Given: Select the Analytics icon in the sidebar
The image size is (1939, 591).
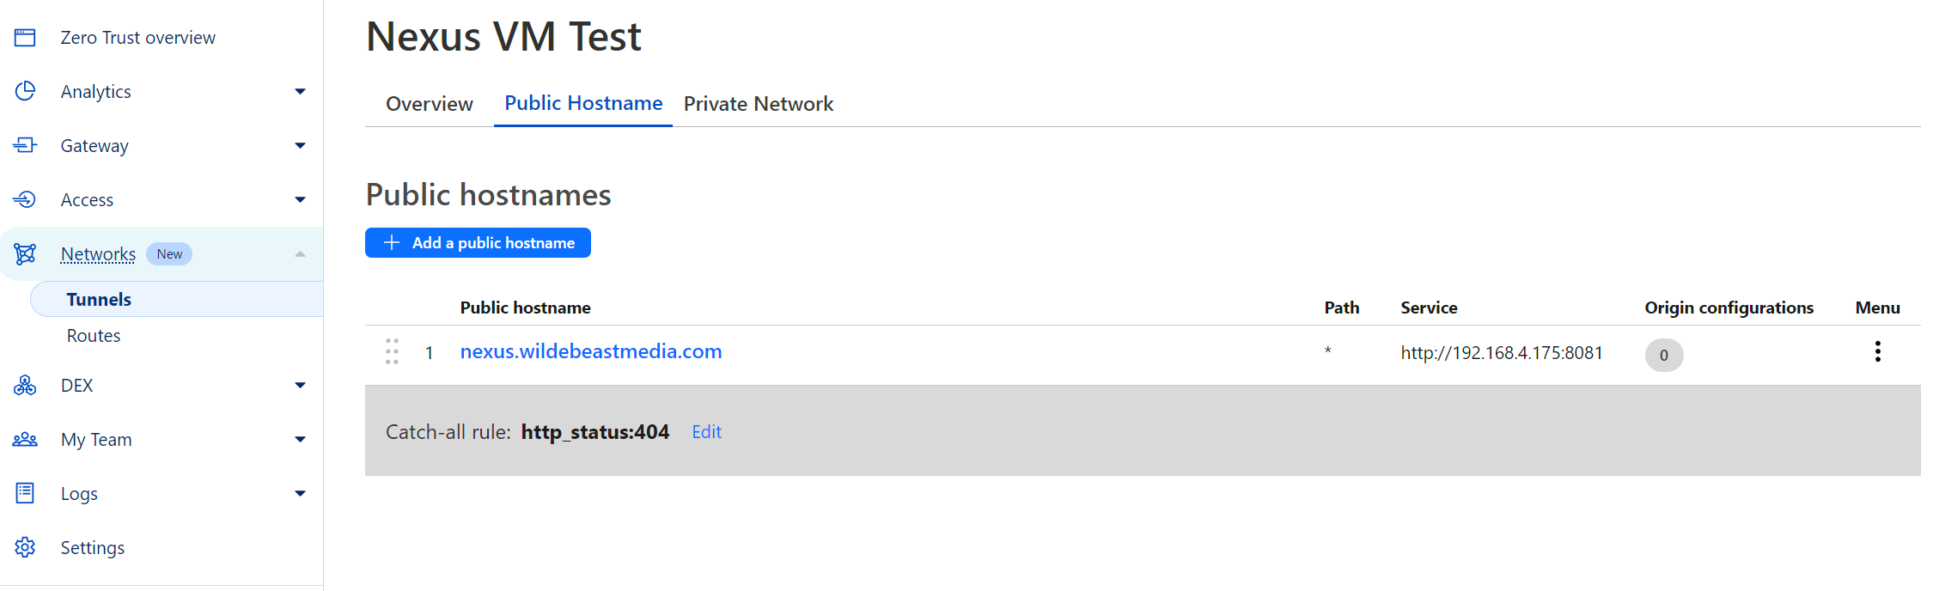Looking at the screenshot, I should click(x=25, y=91).
